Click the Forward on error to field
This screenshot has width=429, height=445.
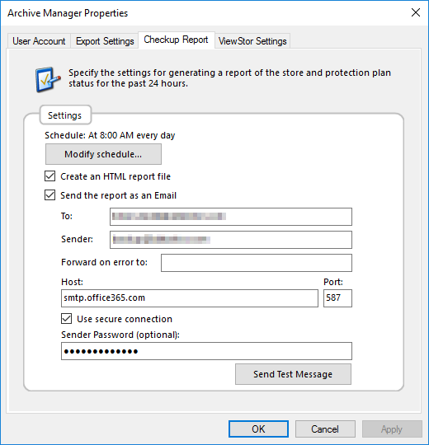[257, 263]
